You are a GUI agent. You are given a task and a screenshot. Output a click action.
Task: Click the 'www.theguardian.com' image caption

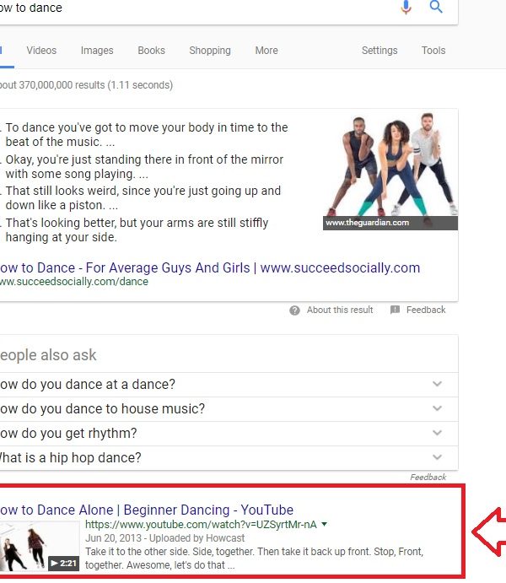pos(367,223)
